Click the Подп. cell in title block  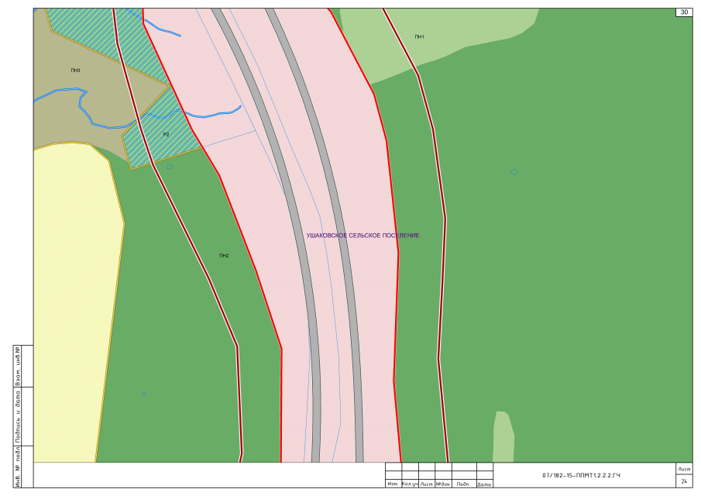[x=463, y=484]
